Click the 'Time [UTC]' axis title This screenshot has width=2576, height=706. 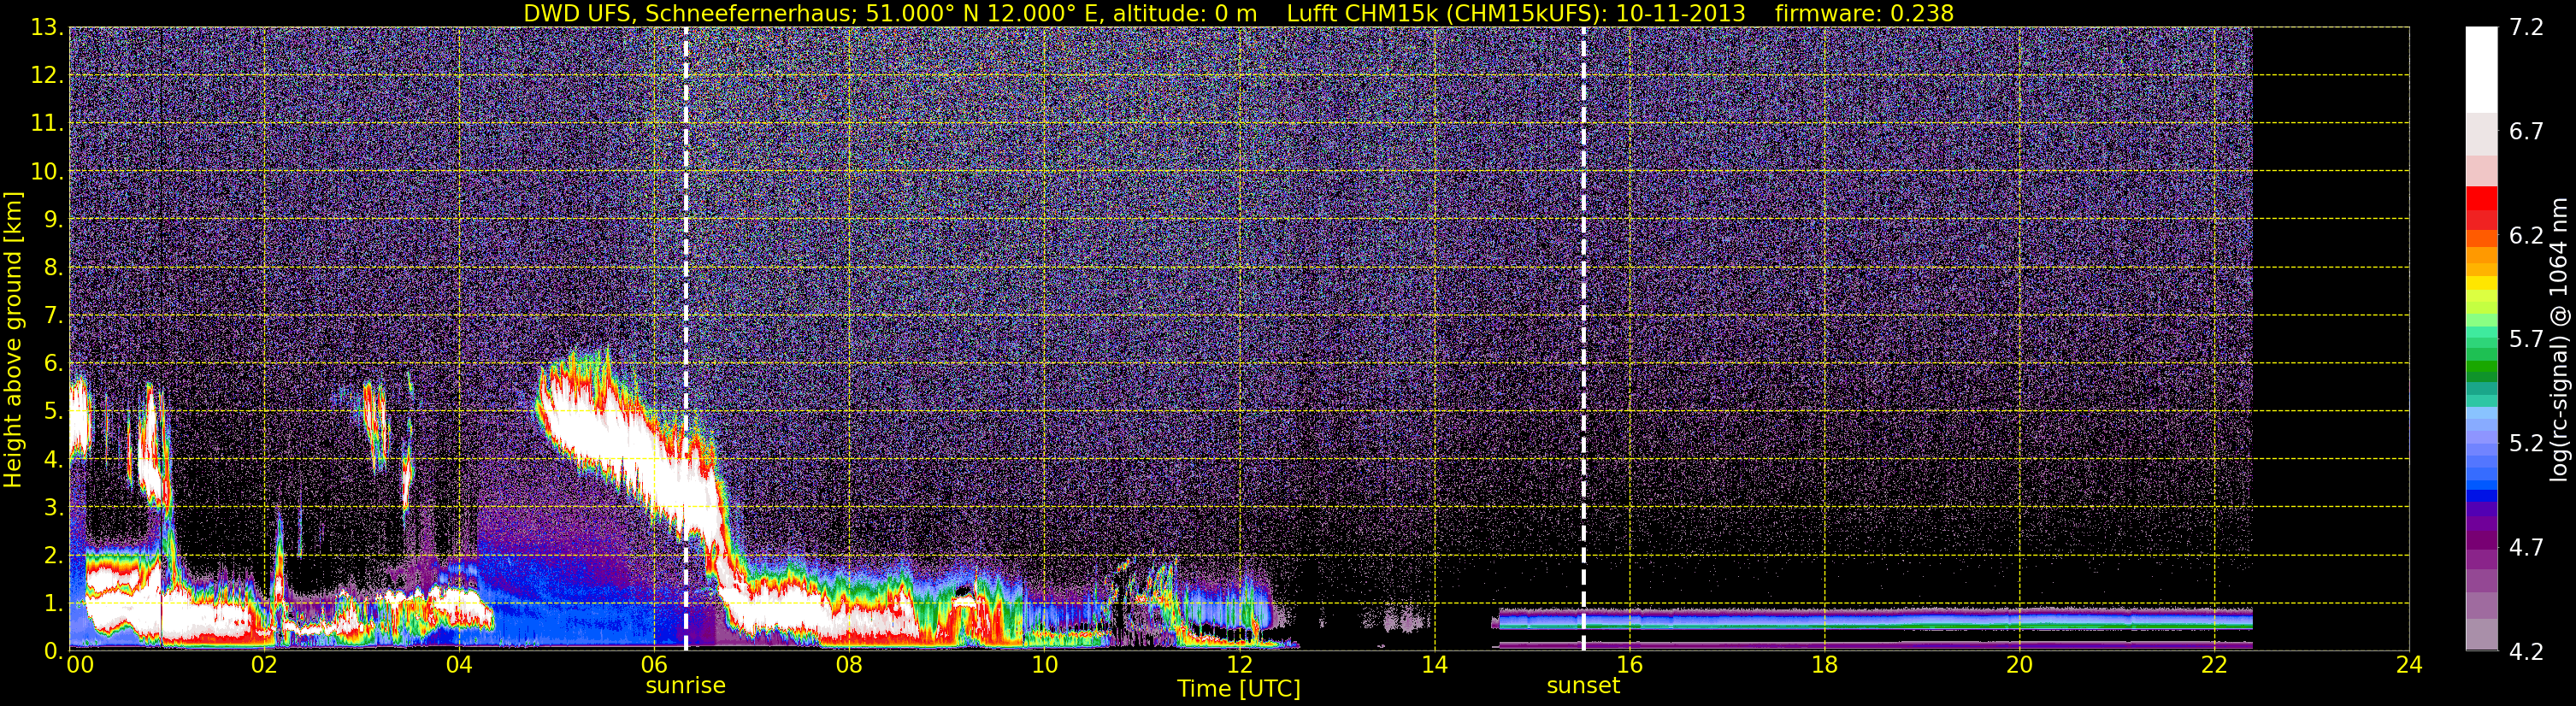[1239, 689]
